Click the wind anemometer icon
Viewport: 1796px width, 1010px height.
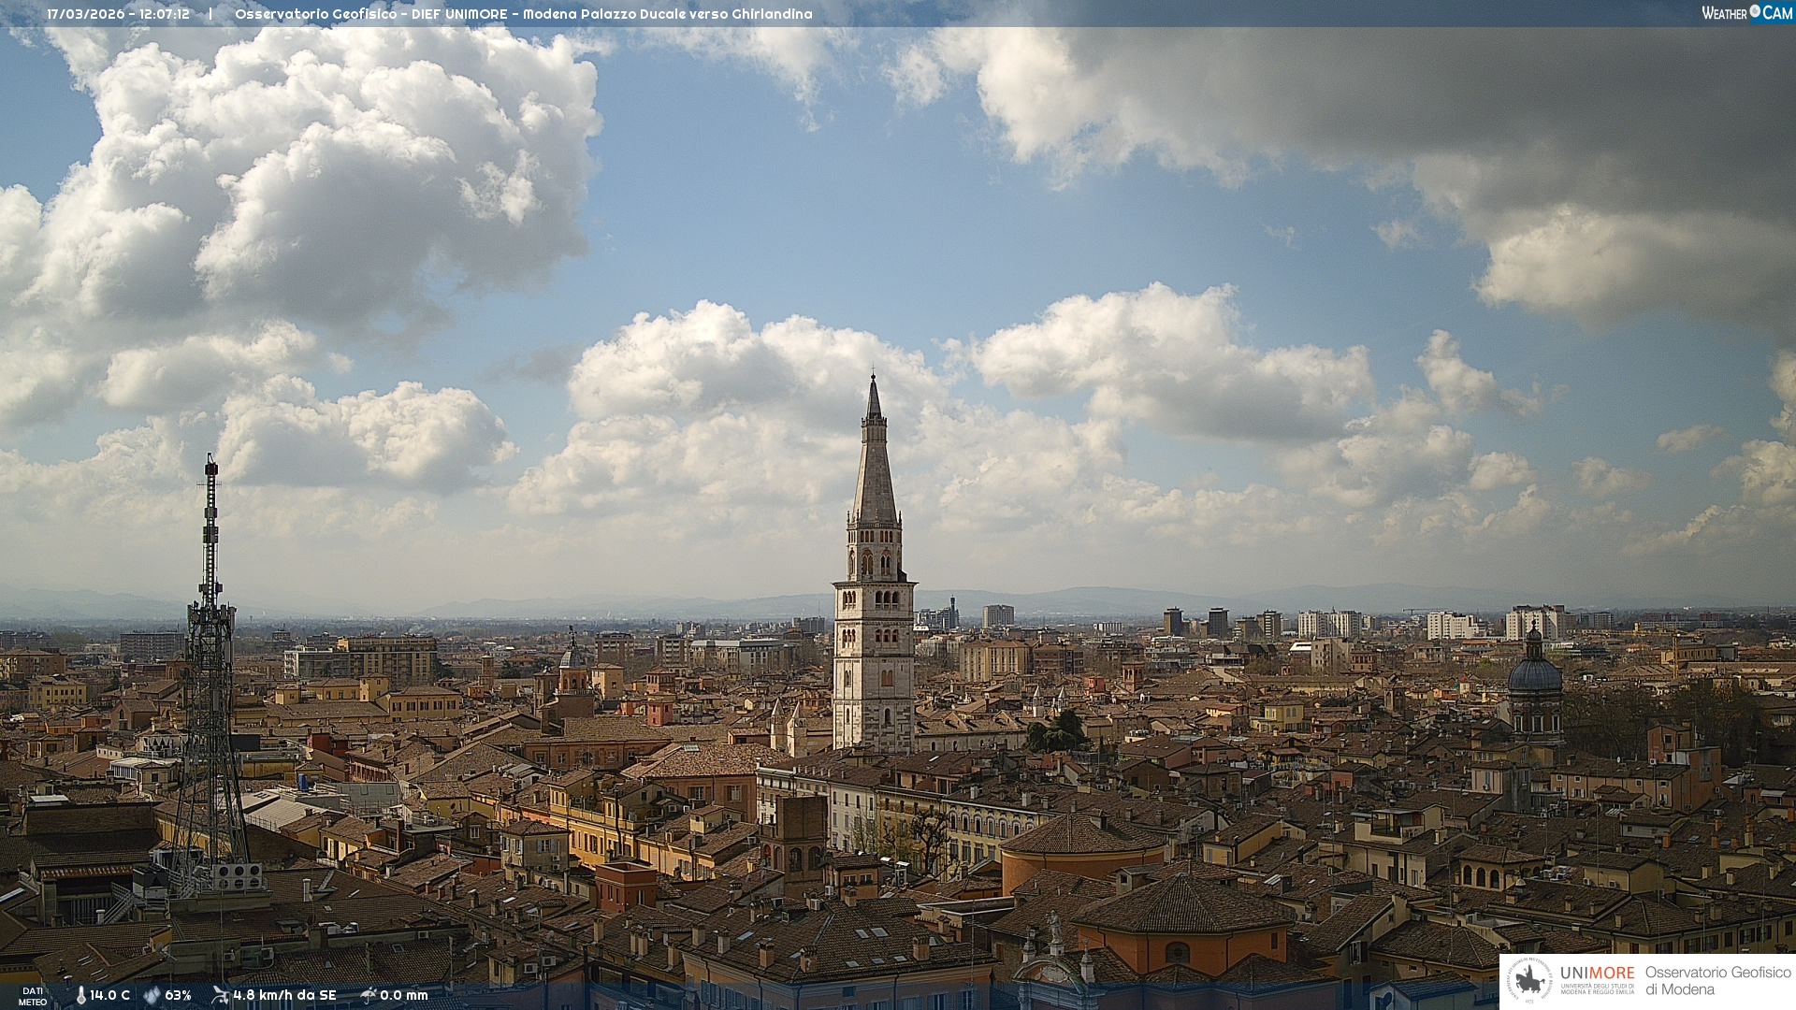pyautogui.click(x=220, y=995)
